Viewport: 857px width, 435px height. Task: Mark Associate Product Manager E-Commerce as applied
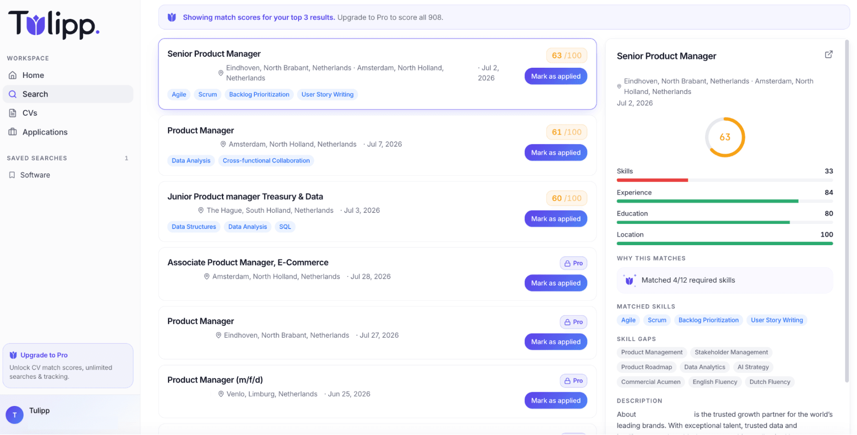(556, 283)
